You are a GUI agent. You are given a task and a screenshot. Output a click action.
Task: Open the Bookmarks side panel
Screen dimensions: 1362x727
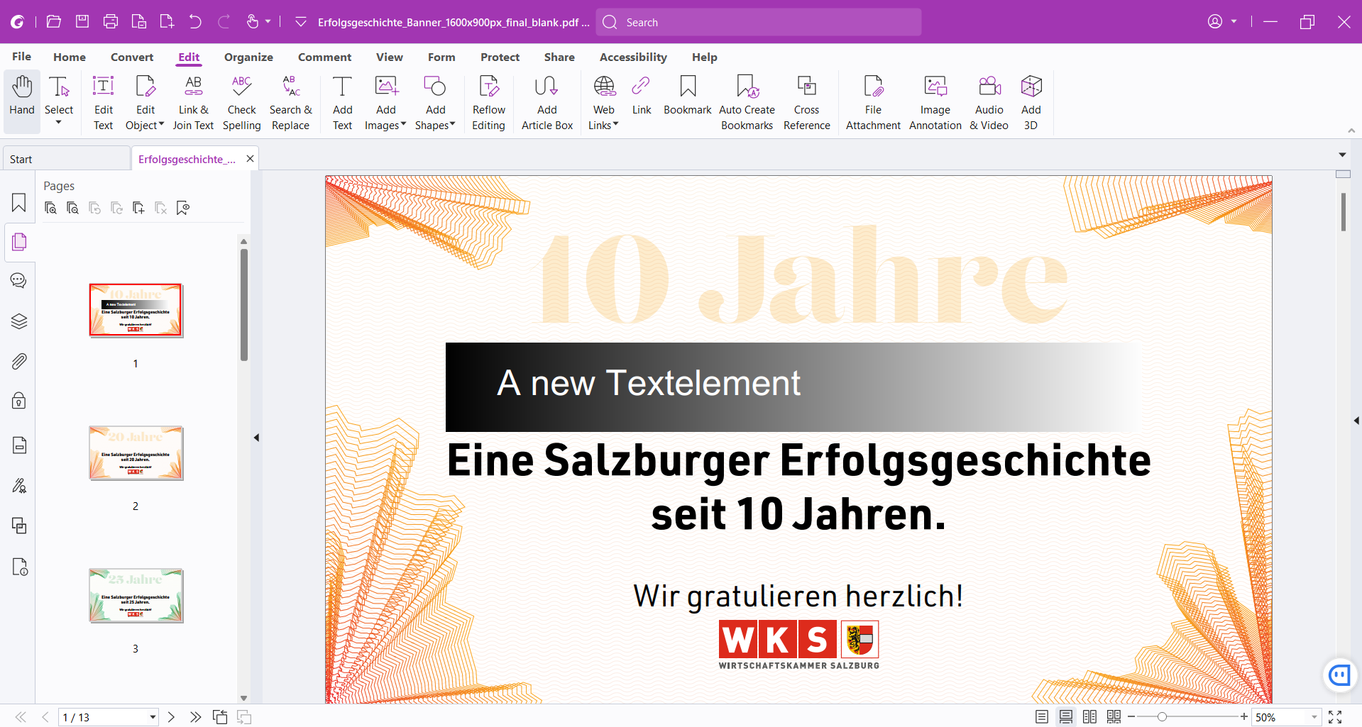pyautogui.click(x=19, y=203)
